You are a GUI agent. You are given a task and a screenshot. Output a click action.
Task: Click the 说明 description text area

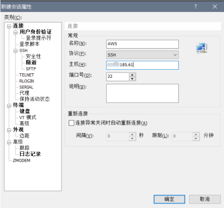click(143, 93)
